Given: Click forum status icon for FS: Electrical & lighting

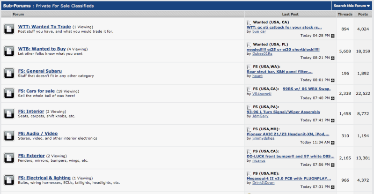Looking at the screenshot, I should tap(9, 180).
